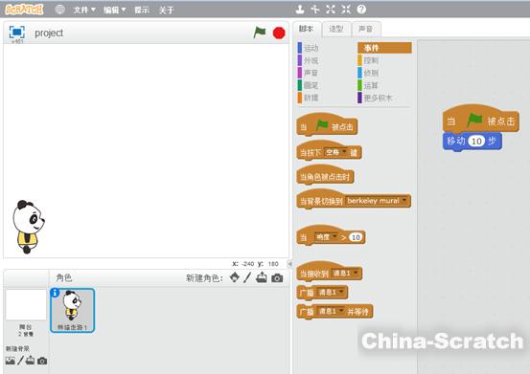
Task: Select the duplicate stamp tool
Action: tap(299, 10)
